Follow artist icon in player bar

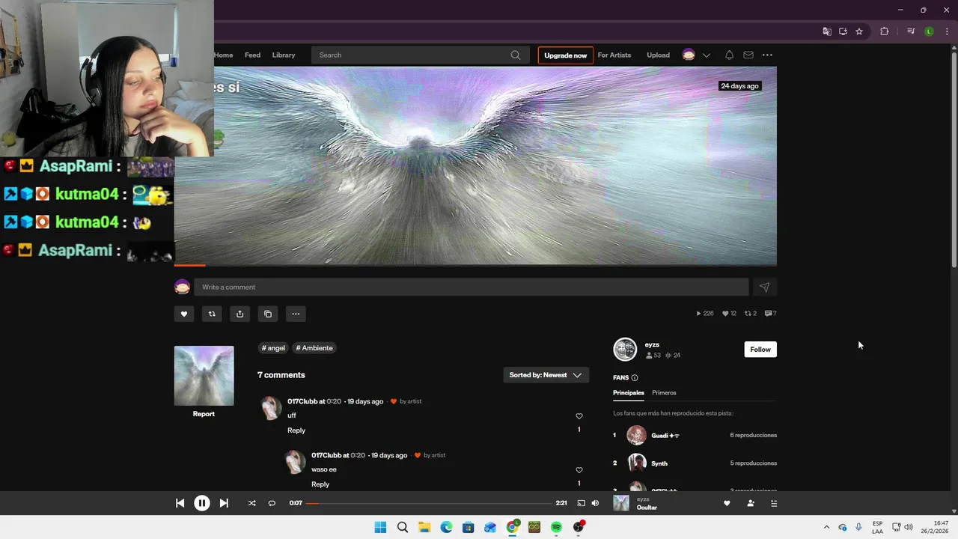click(x=751, y=503)
